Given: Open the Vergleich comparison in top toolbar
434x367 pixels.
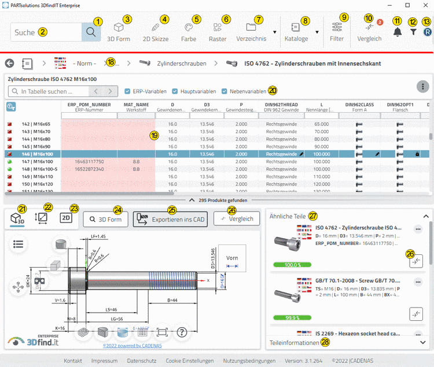Looking at the screenshot, I should [x=369, y=32].
